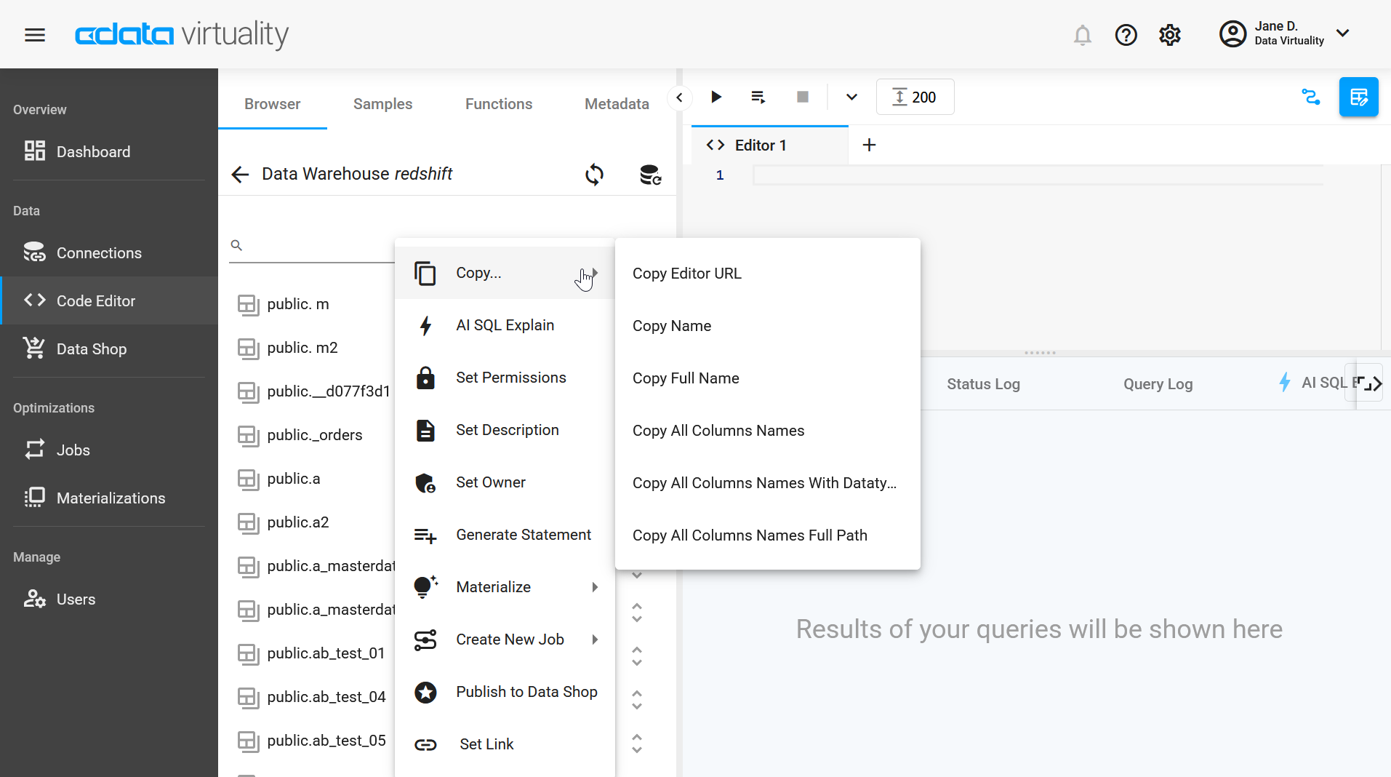This screenshot has width=1391, height=777.
Task: Switch to the Functions tab
Action: point(498,103)
